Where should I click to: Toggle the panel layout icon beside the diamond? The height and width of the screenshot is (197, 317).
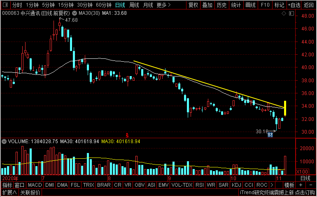pos(291,14)
